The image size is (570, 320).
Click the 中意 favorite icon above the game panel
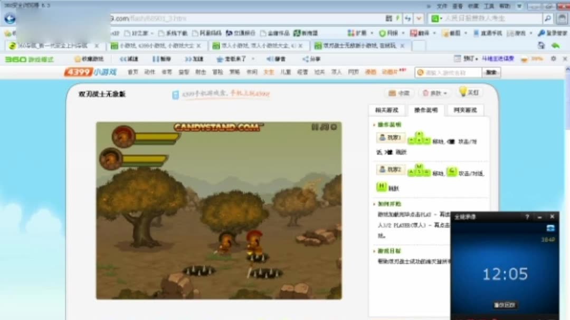(x=398, y=93)
